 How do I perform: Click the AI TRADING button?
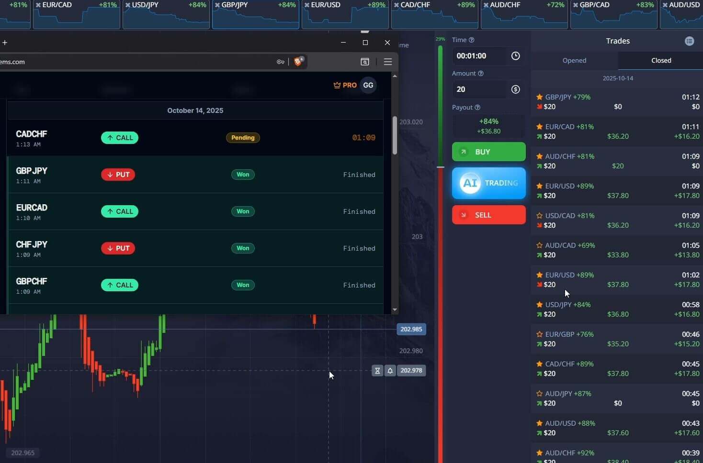488,183
